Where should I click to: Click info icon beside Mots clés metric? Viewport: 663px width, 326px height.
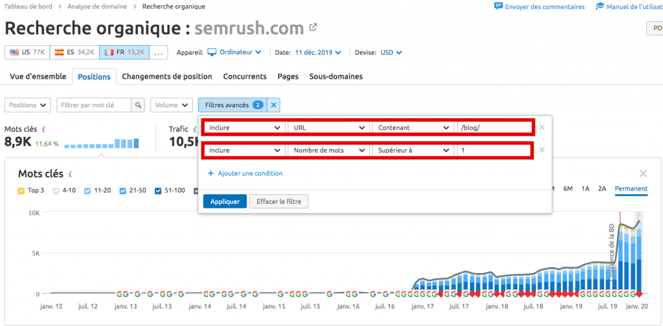(x=43, y=129)
